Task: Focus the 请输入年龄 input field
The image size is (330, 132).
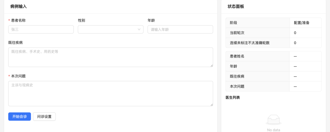Action: click(180, 29)
